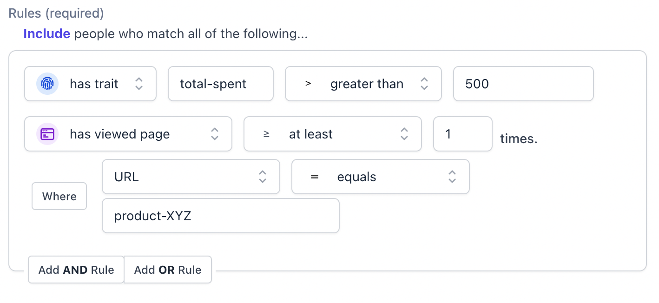This screenshot has height=303, width=659.
Task: Click the fingerprint trait icon
Action: [47, 84]
